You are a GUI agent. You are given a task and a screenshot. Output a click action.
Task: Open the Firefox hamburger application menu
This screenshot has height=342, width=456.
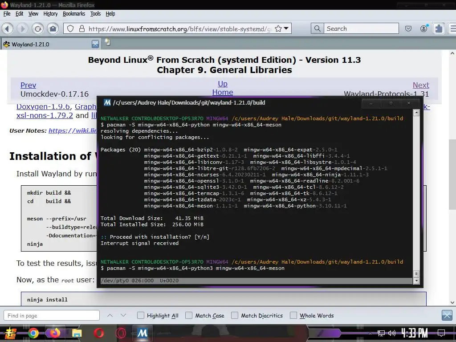(452, 28)
